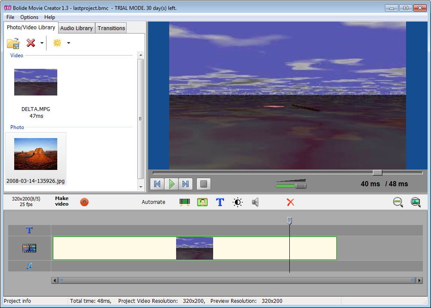
Task: Click the red X delete library item icon
Action: (31, 43)
